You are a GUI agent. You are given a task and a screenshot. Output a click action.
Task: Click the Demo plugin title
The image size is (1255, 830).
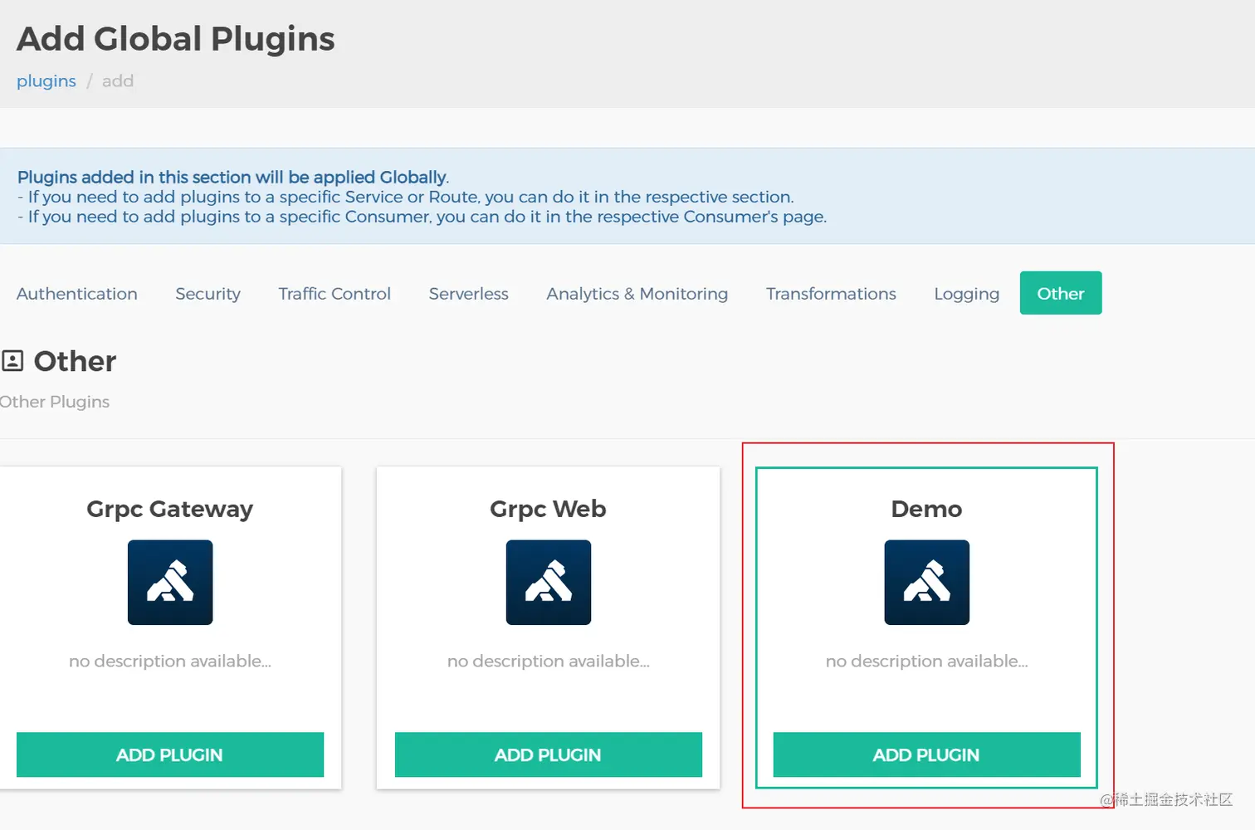coord(926,509)
